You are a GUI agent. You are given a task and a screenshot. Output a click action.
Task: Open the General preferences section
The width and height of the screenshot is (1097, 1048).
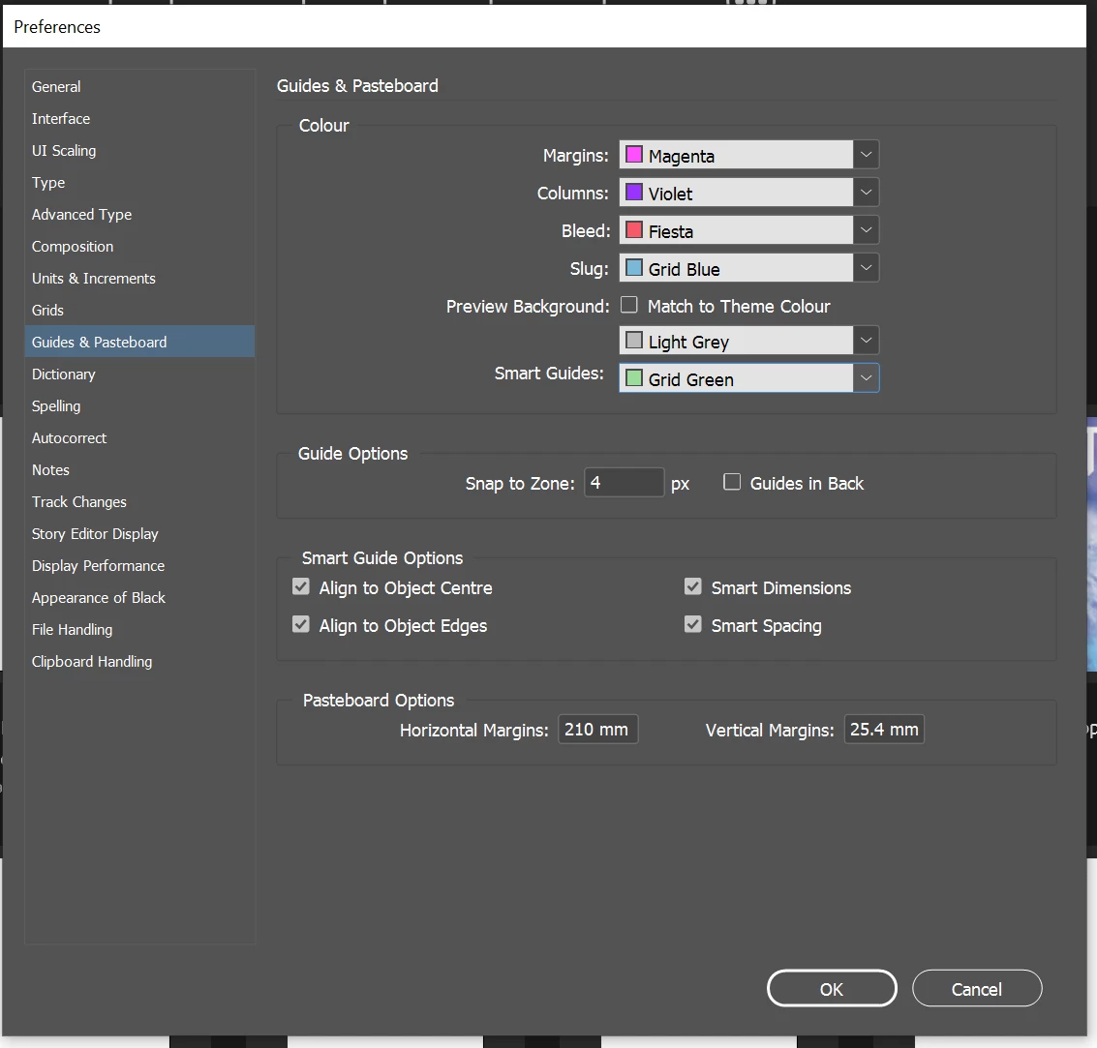pyautogui.click(x=139, y=87)
